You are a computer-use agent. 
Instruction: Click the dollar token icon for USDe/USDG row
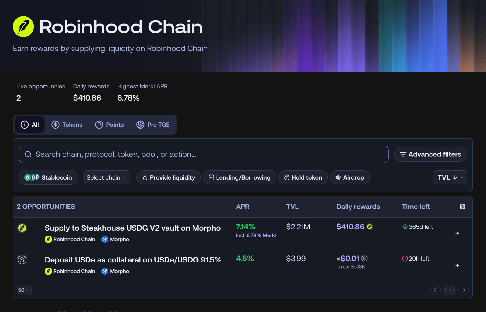click(x=22, y=260)
